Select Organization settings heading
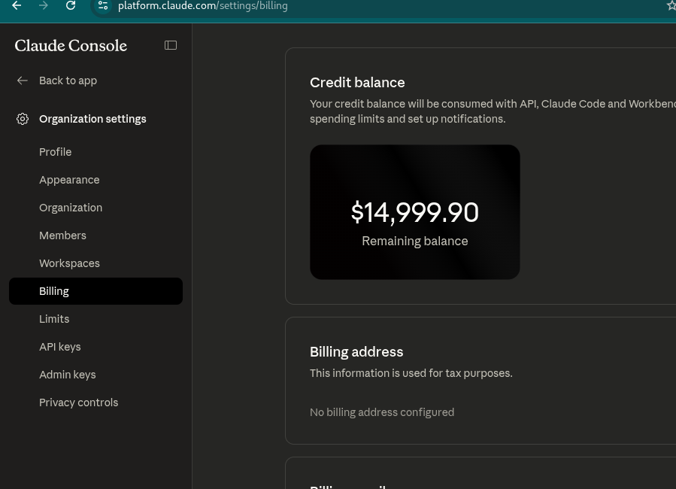Viewport: 676px width, 489px height. [x=92, y=119]
